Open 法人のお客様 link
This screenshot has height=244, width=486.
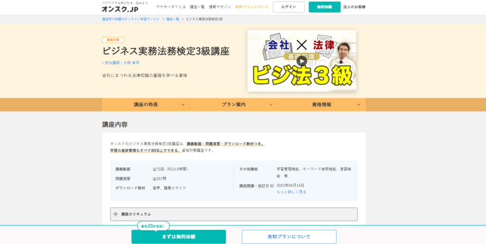[354, 7]
